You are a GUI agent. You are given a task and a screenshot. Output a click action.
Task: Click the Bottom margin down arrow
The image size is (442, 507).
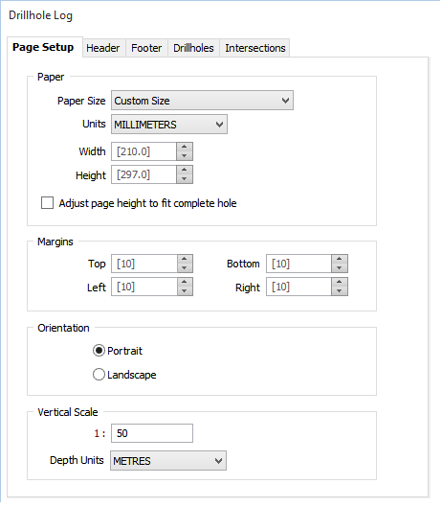340,268
